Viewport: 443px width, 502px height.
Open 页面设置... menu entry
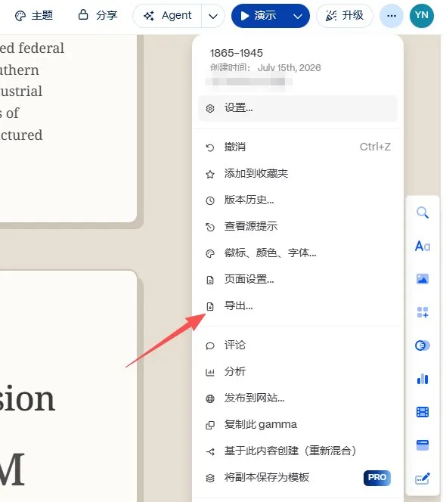tap(298, 280)
